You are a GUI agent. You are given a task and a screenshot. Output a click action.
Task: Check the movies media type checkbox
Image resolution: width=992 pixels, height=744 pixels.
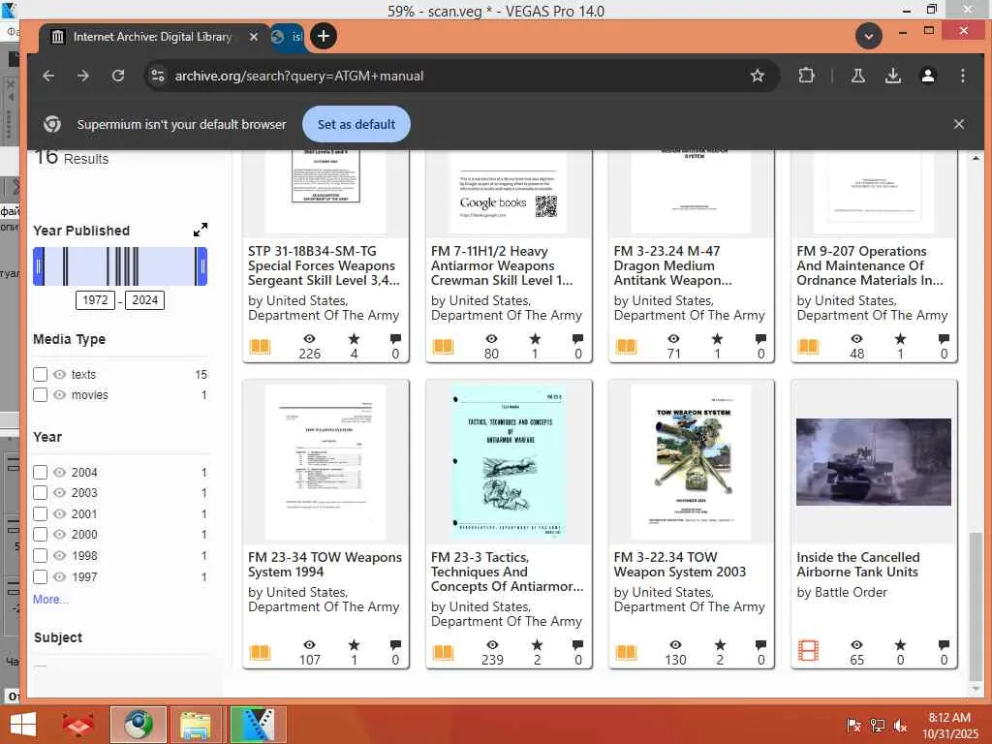point(40,395)
